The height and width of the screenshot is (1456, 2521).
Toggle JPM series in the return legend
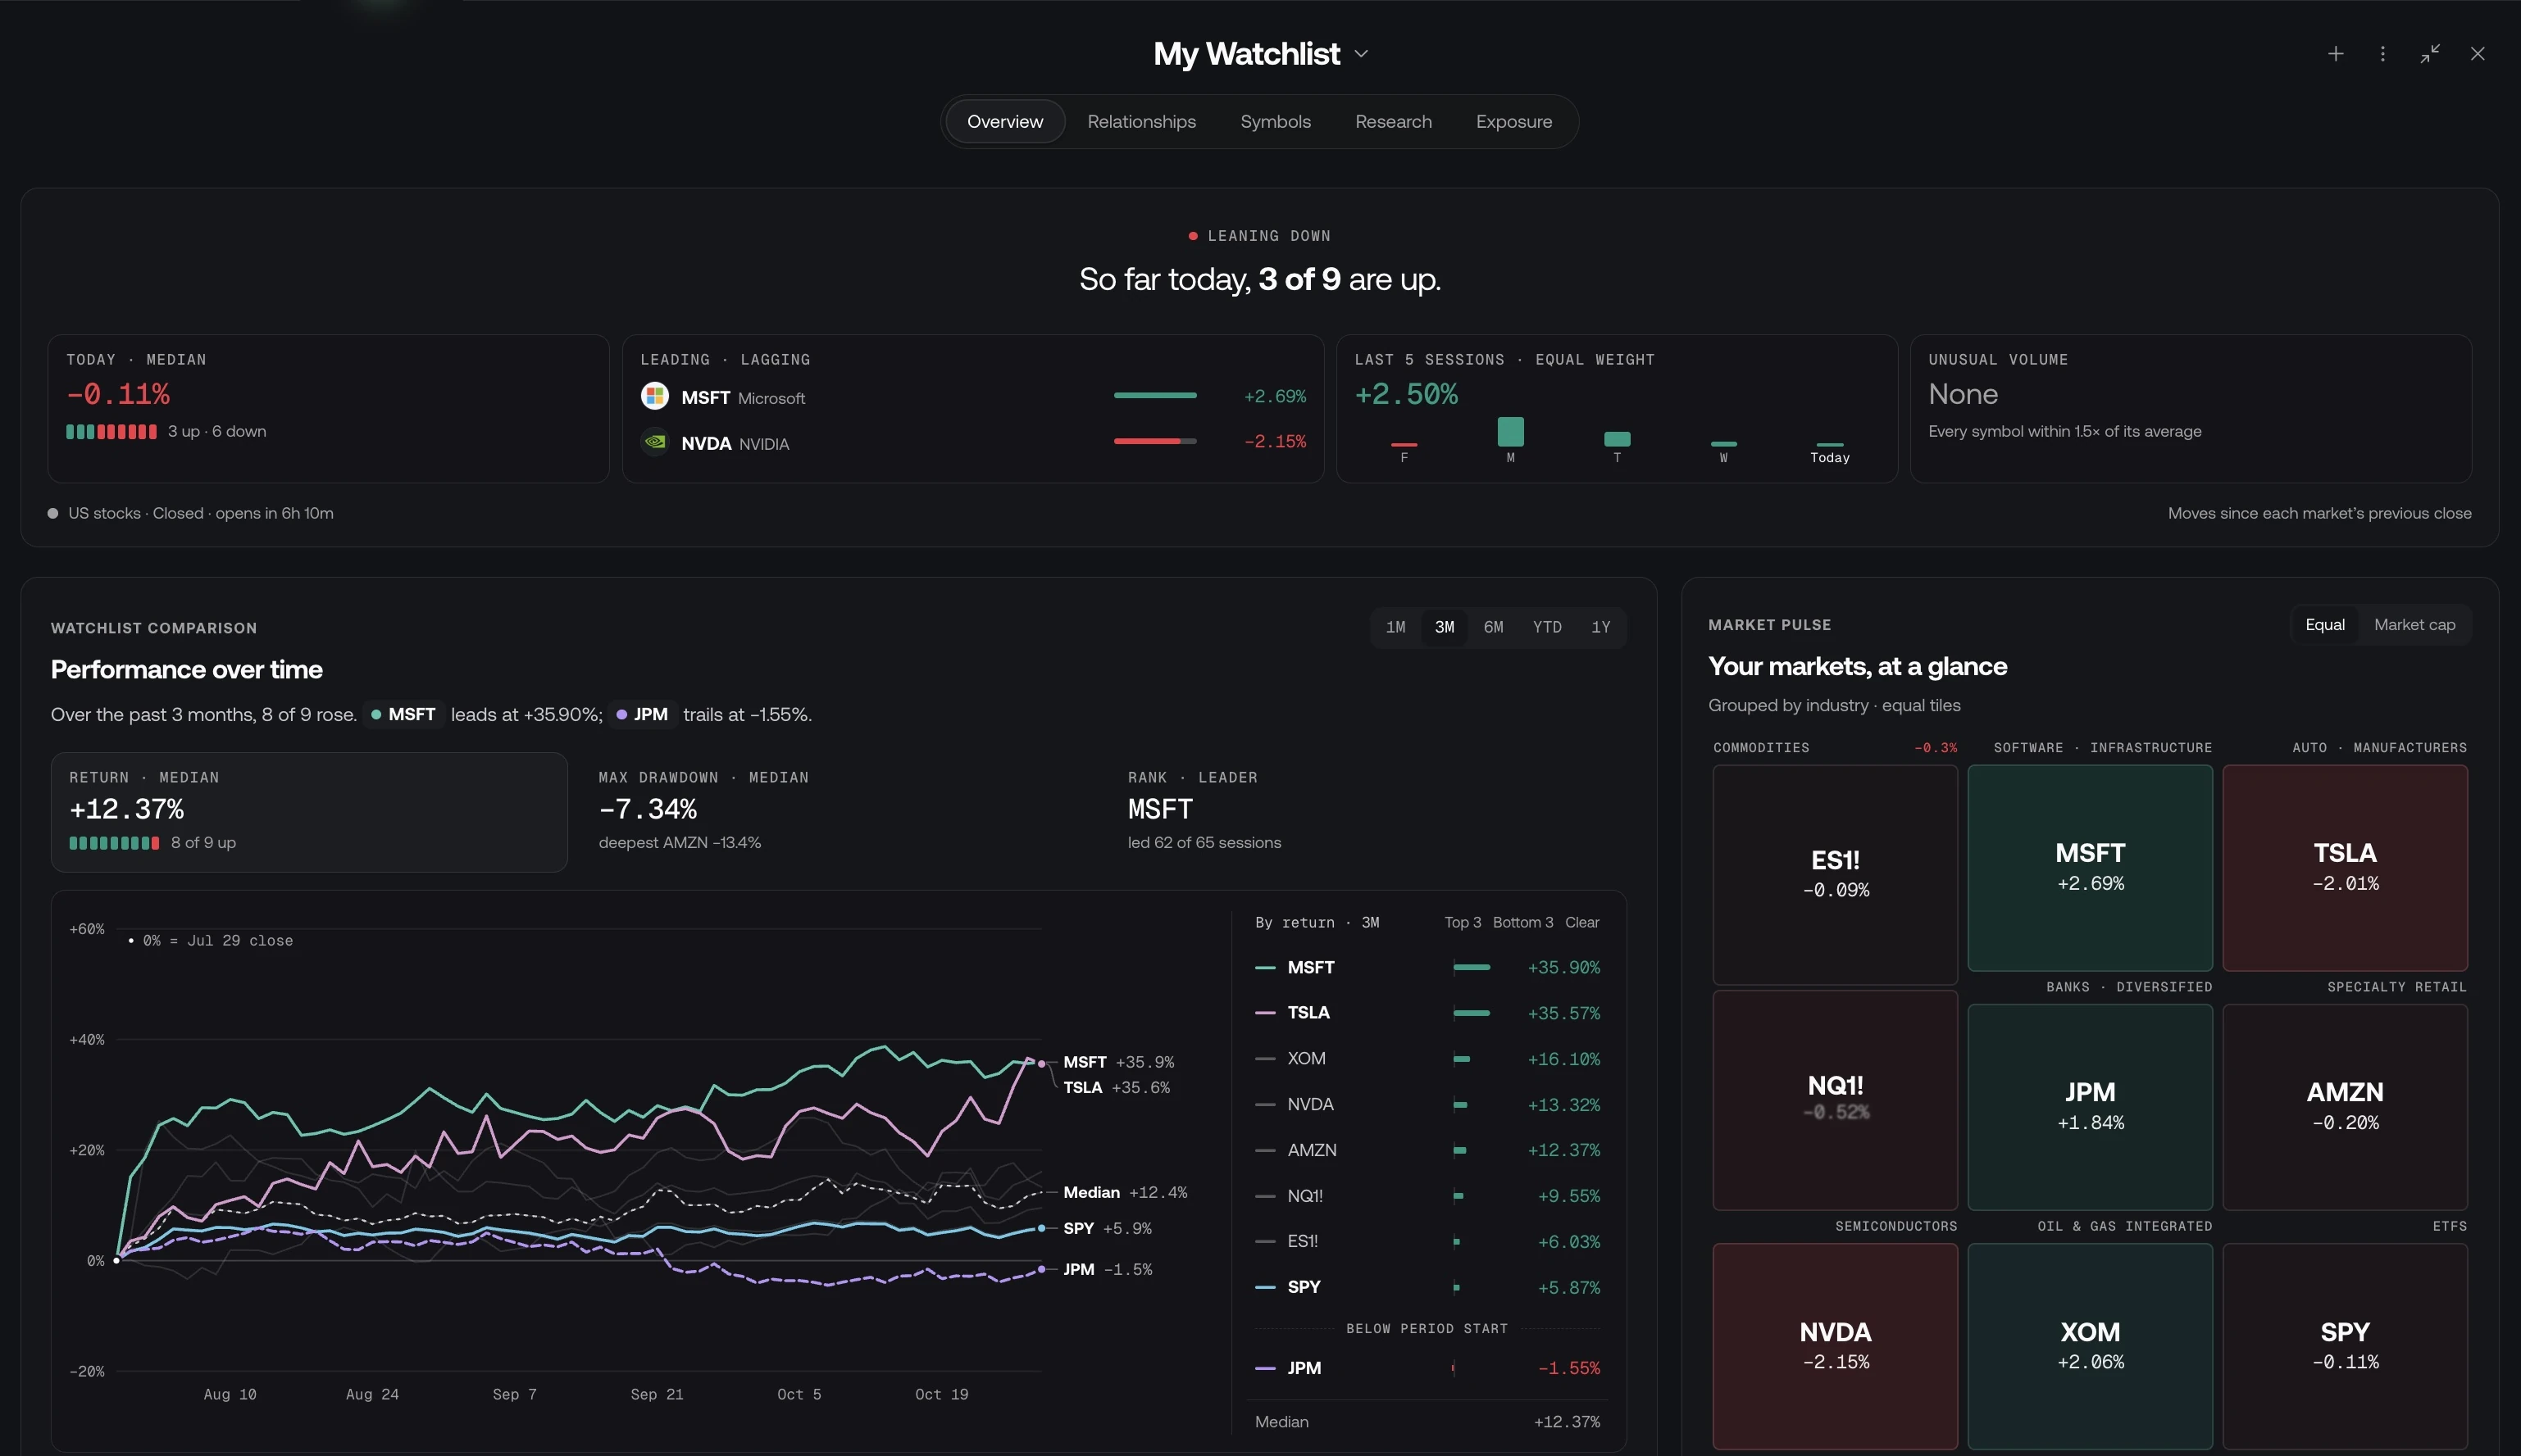point(1427,1368)
